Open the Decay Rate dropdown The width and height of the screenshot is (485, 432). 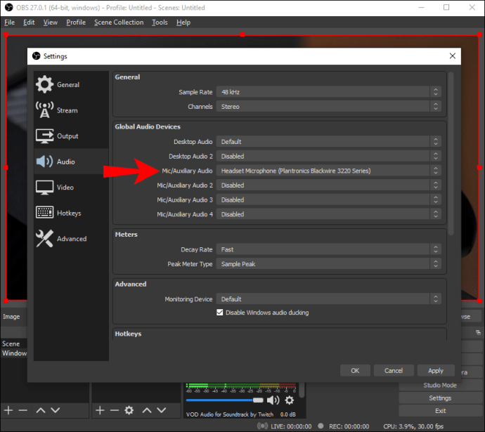point(328,249)
